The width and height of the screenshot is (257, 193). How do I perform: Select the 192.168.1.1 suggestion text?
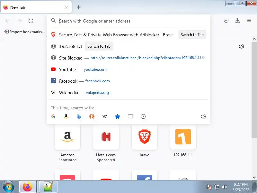(71, 46)
